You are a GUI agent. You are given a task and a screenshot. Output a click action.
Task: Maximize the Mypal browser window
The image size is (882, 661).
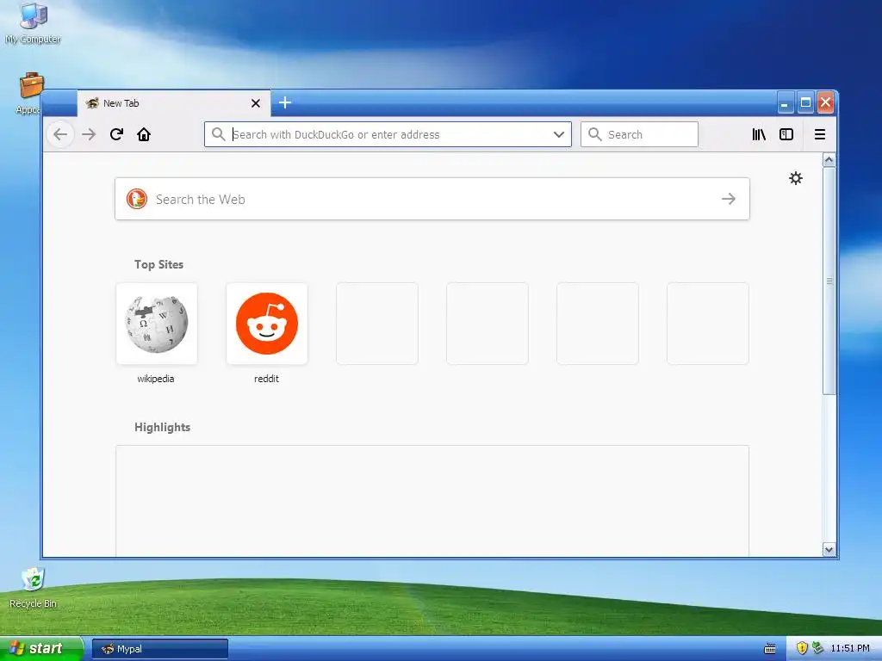(x=805, y=103)
